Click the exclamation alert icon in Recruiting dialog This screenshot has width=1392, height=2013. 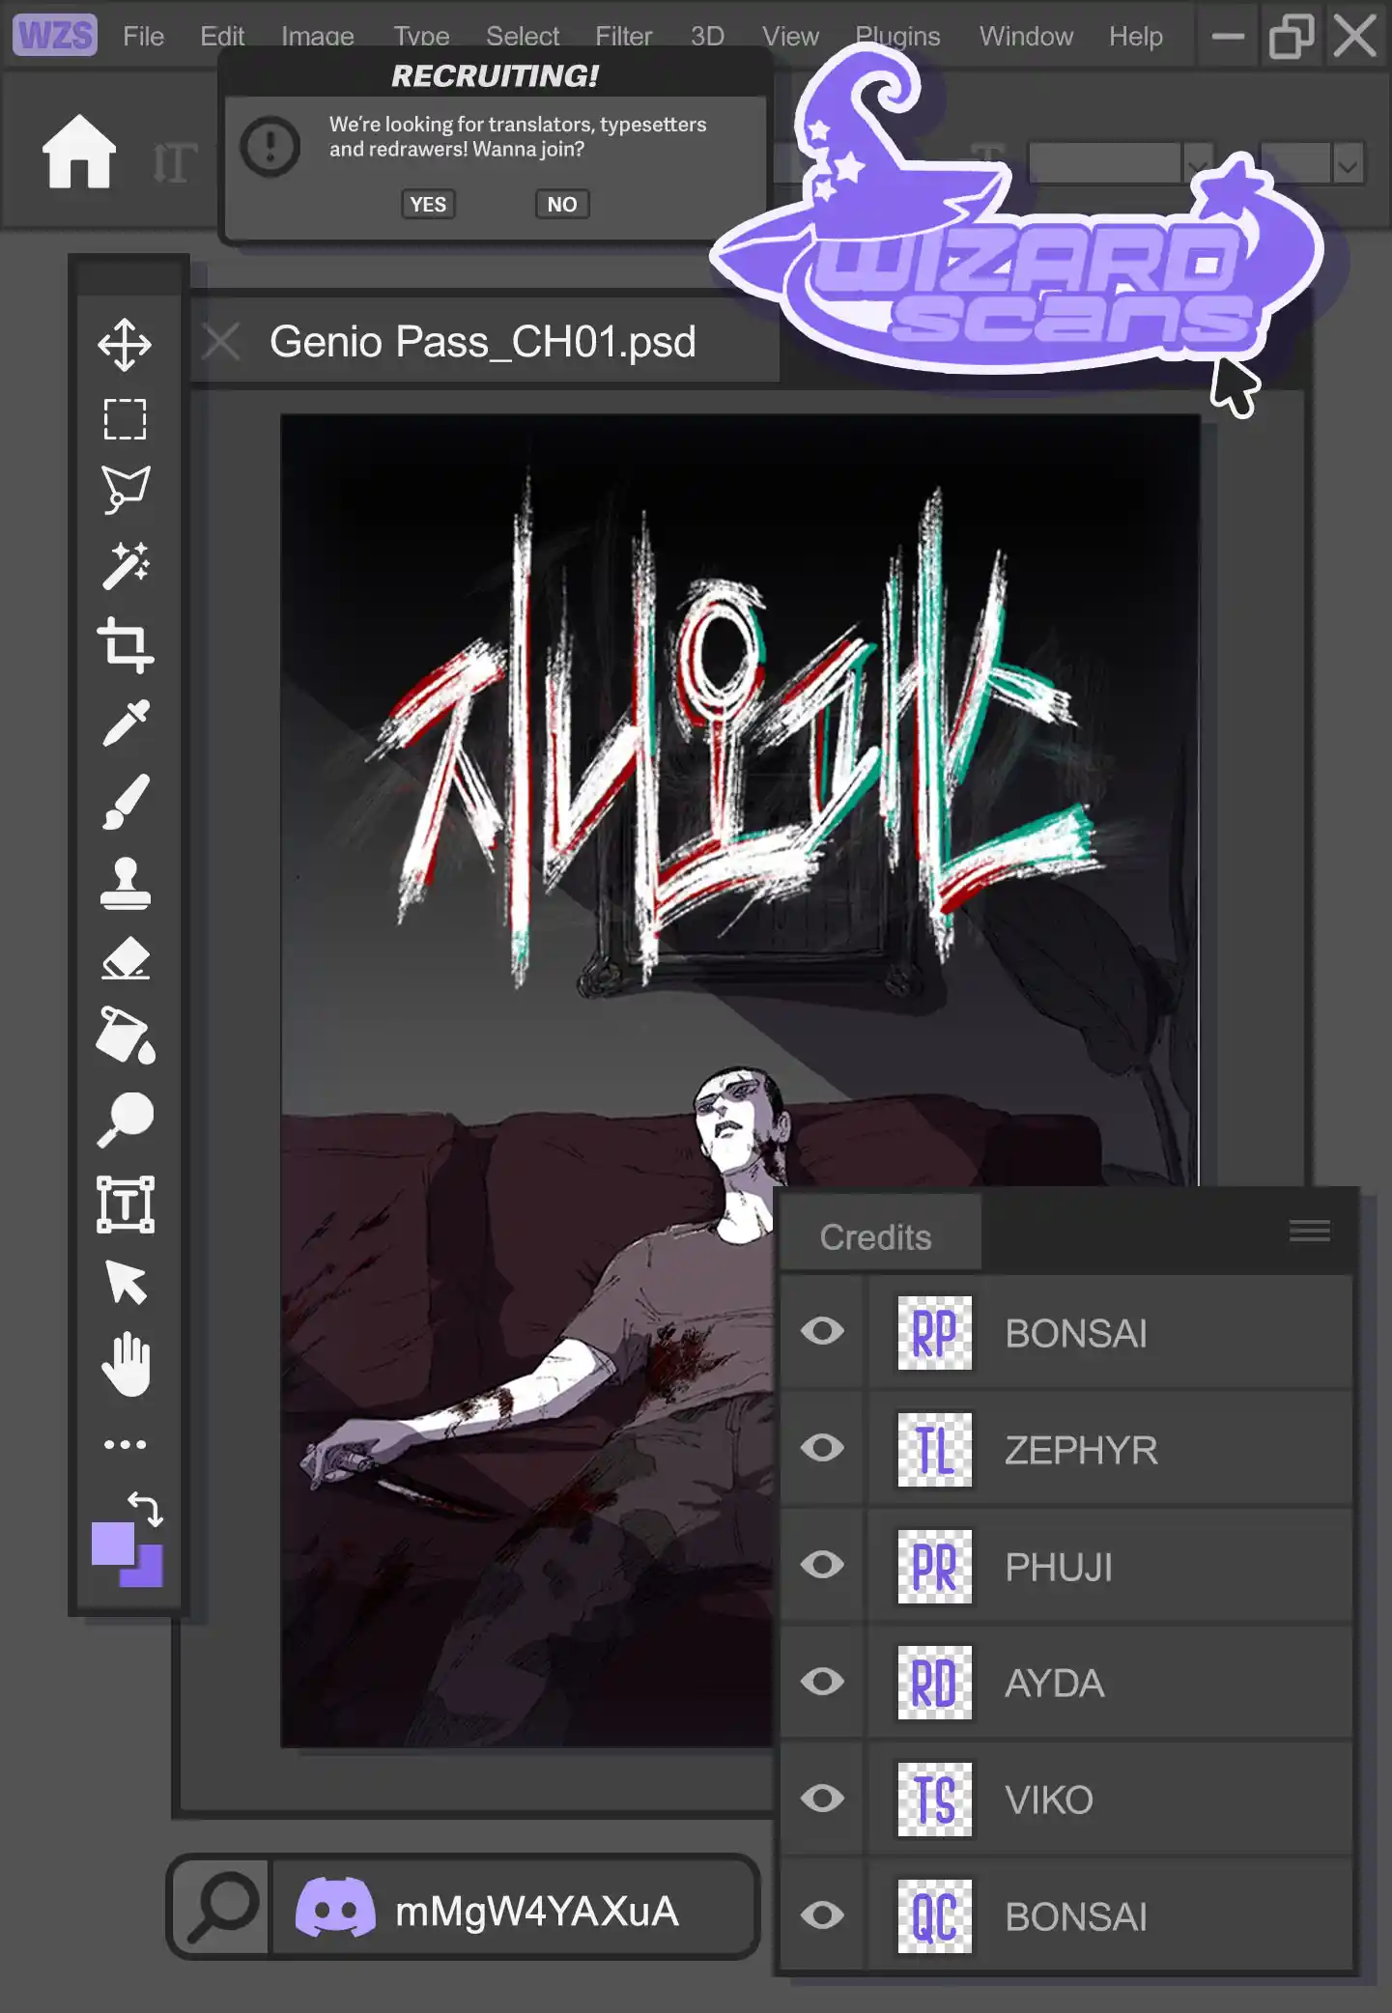click(x=270, y=147)
